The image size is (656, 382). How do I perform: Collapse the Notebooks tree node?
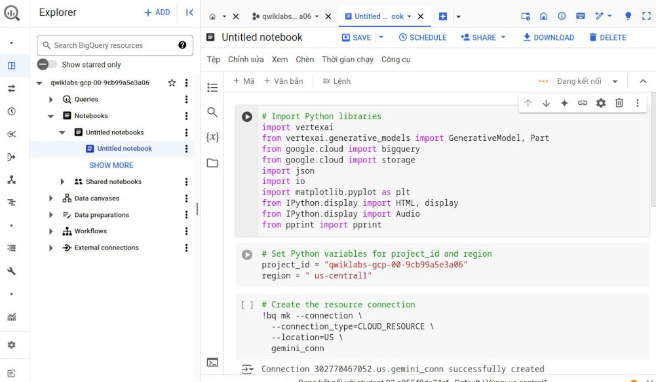pos(50,117)
